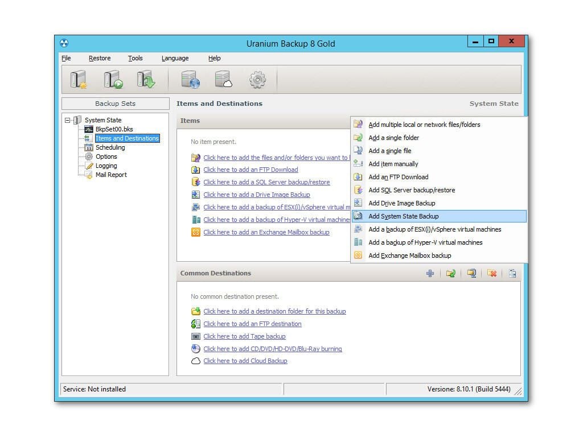The height and width of the screenshot is (437, 583).
Task: Click the icon beside Add System State Backup
Action: coord(358,216)
